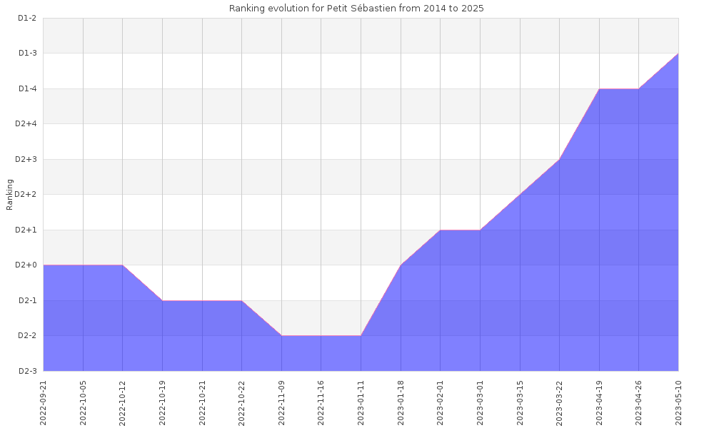
Task: Click the D1-4 ranking axis label
Action: (x=27, y=88)
